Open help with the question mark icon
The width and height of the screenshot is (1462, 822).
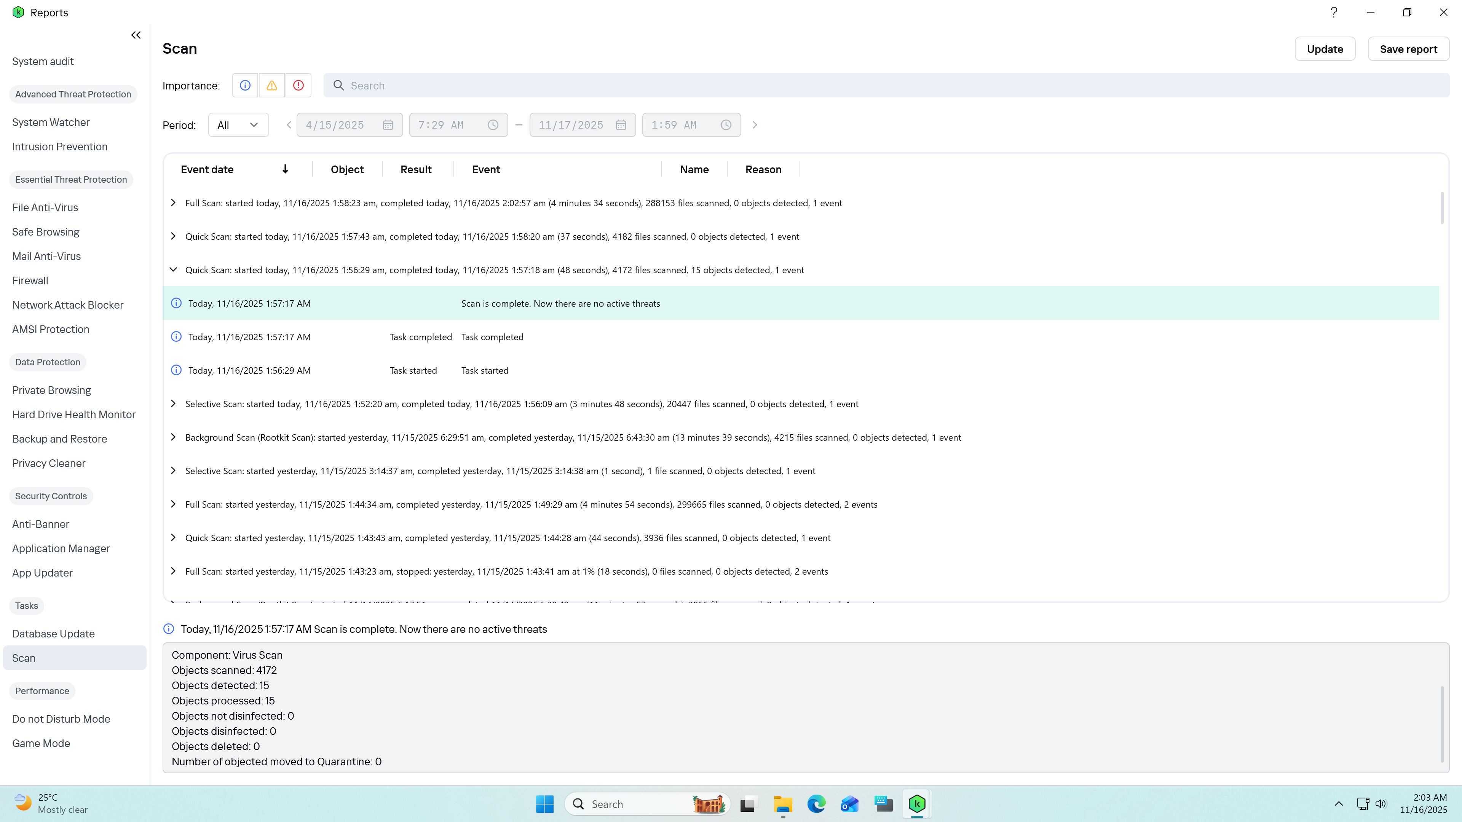(1334, 13)
